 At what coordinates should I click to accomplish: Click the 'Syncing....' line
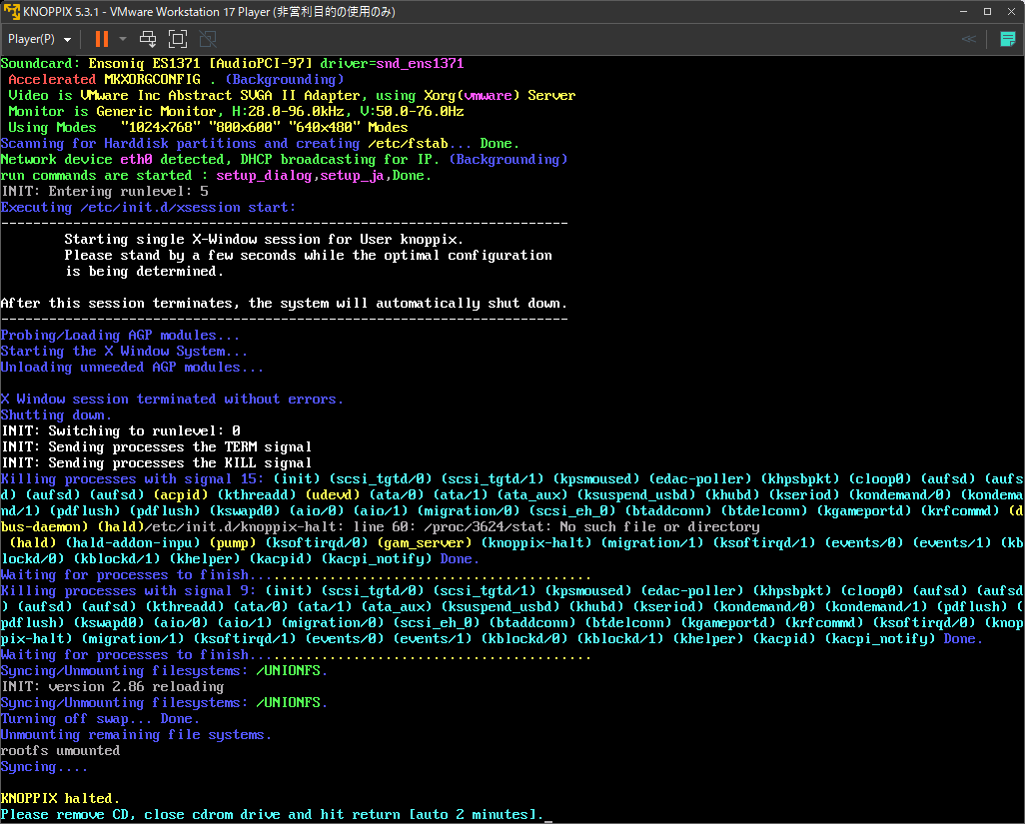pyautogui.click(x=44, y=767)
